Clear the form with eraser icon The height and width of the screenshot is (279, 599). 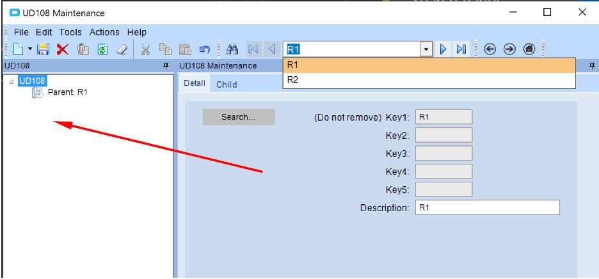[x=122, y=49]
